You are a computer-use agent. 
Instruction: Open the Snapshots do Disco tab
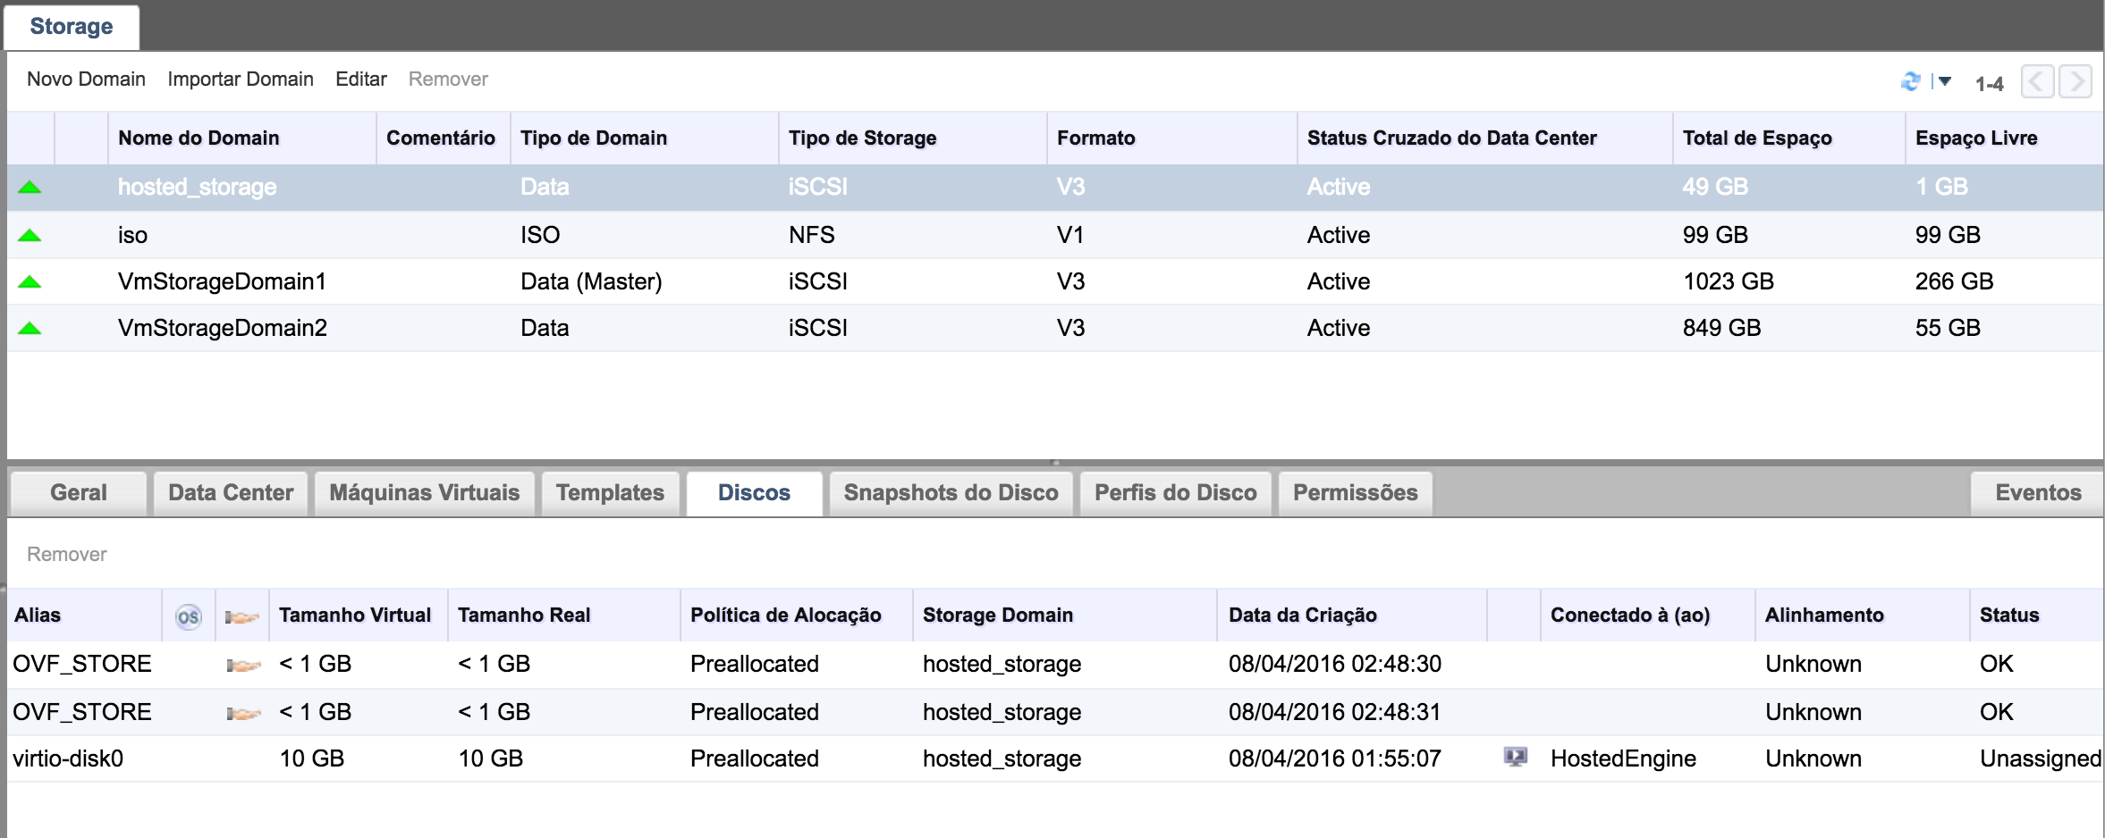pyautogui.click(x=951, y=493)
